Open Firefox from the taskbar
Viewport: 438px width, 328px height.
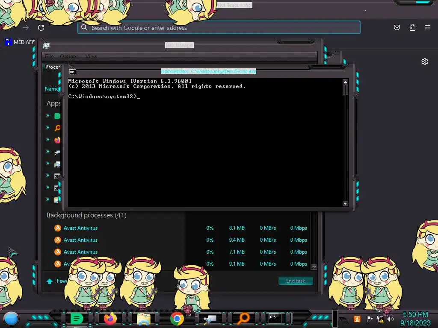[x=110, y=319]
